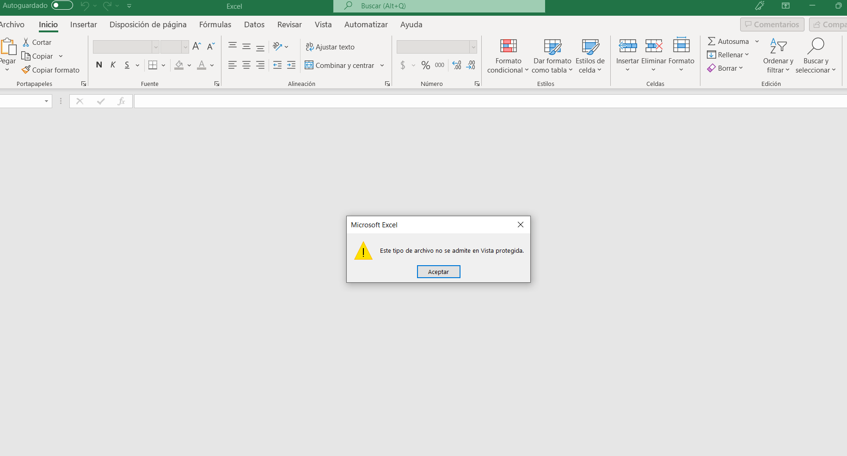Toggle the Autoguardado switch
This screenshot has height=456, width=847.
[62, 5]
